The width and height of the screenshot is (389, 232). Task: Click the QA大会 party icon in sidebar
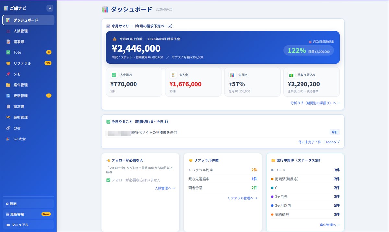coord(8,139)
